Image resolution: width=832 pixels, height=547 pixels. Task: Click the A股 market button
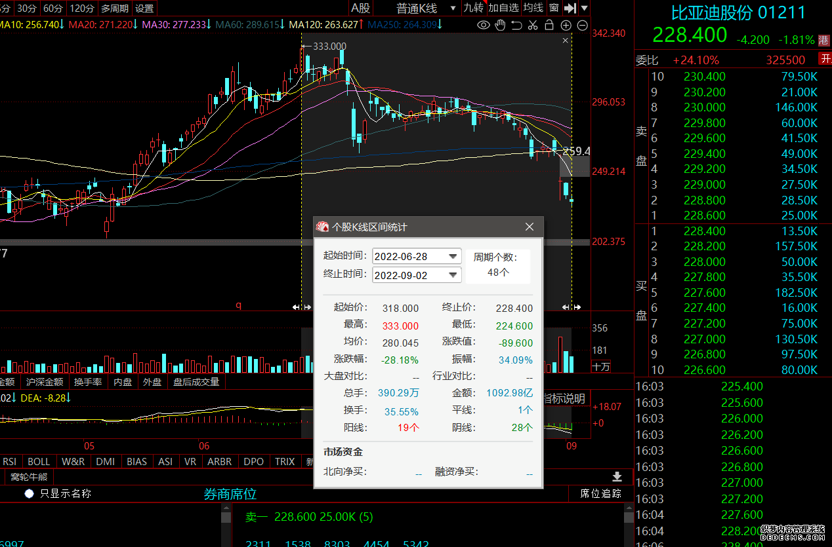click(360, 8)
